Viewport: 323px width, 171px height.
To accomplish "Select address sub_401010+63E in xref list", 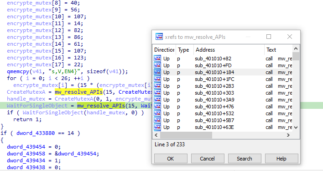I will point(214,127).
